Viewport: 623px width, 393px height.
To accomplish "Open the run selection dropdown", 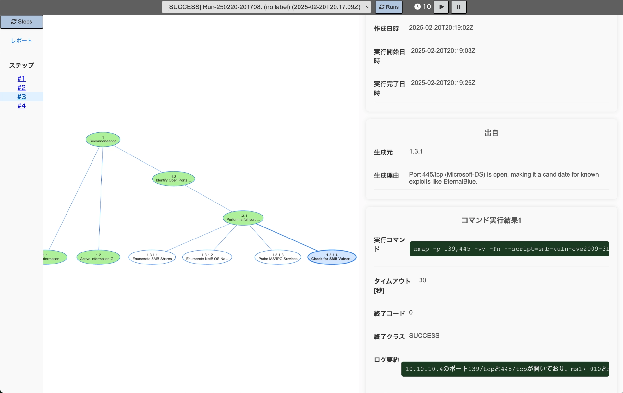I will [266, 7].
